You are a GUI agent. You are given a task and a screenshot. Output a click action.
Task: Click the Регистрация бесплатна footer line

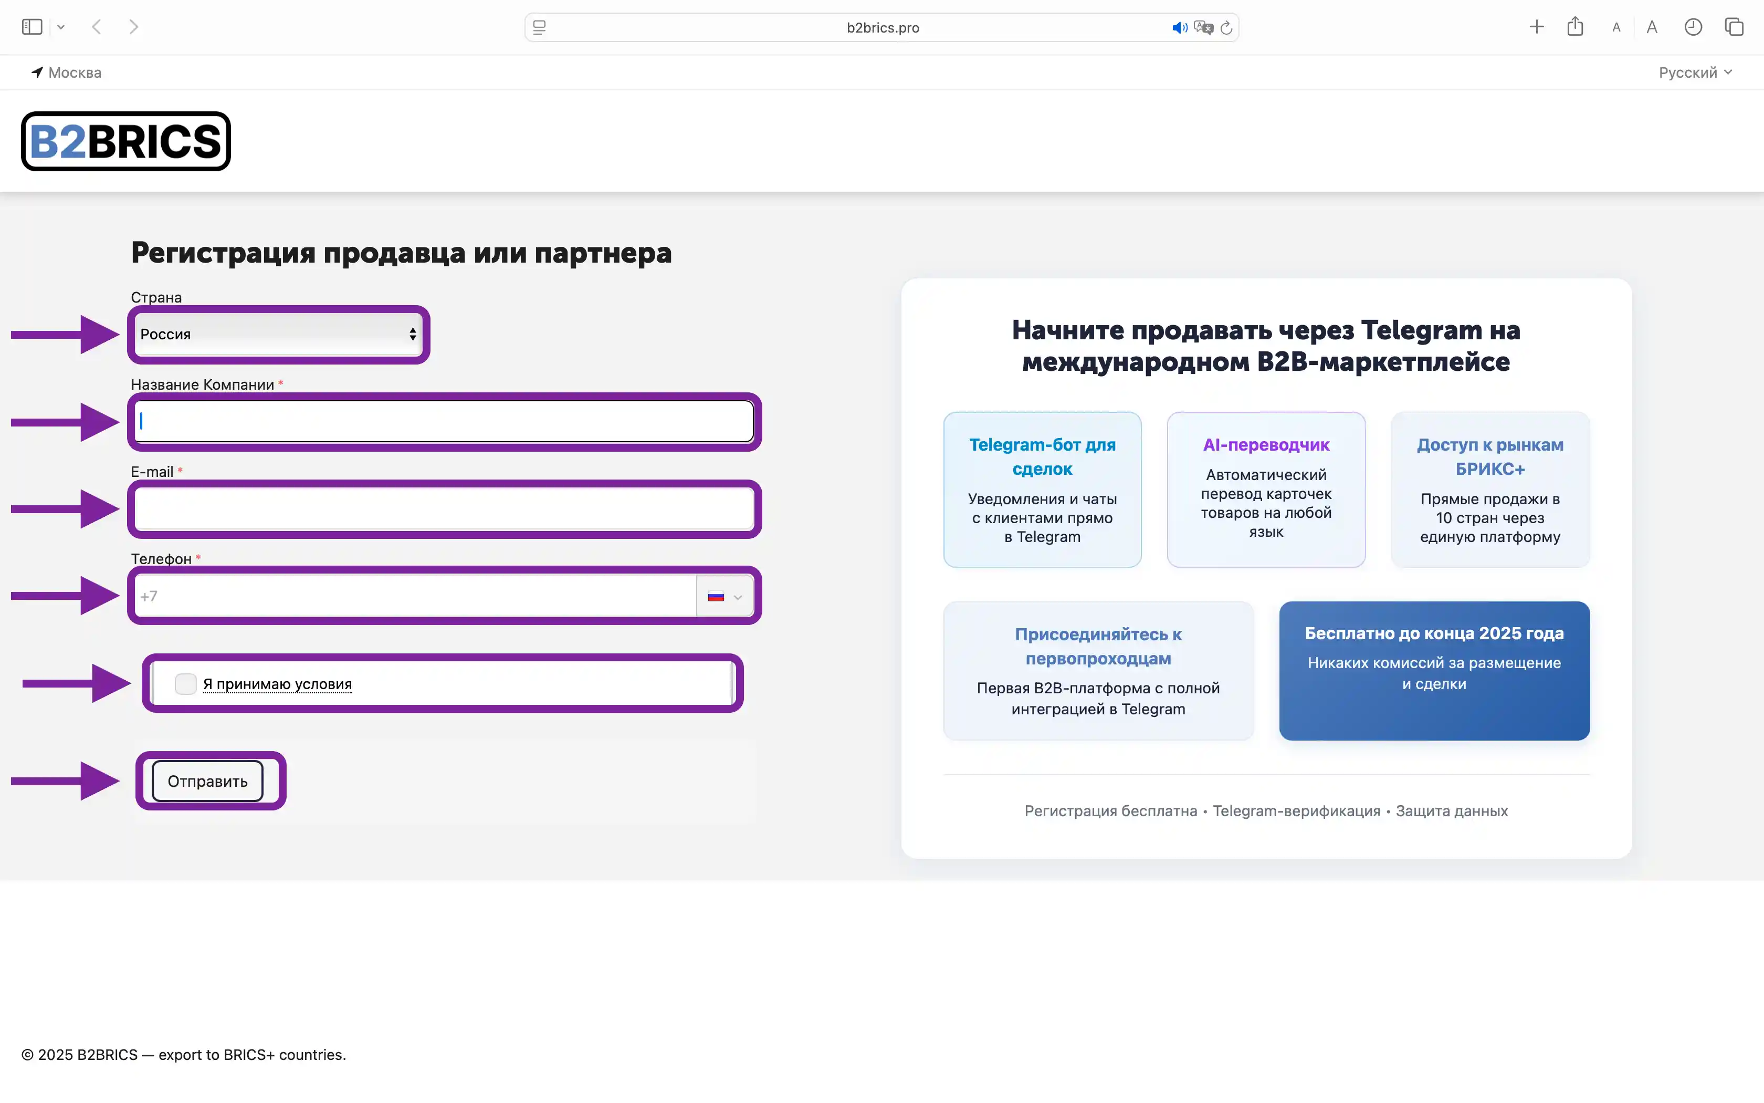(x=1266, y=811)
